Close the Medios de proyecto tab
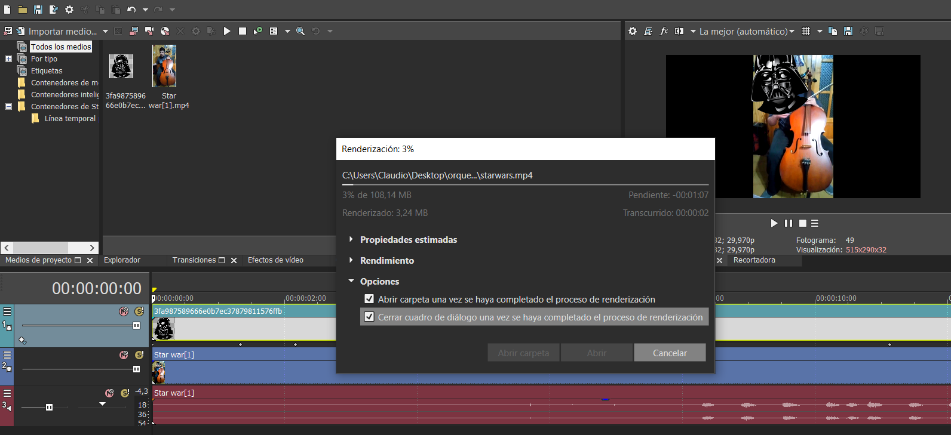The image size is (951, 435). (x=90, y=261)
